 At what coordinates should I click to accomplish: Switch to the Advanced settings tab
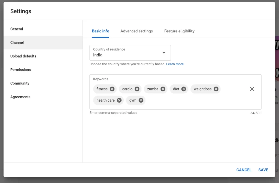(x=137, y=31)
